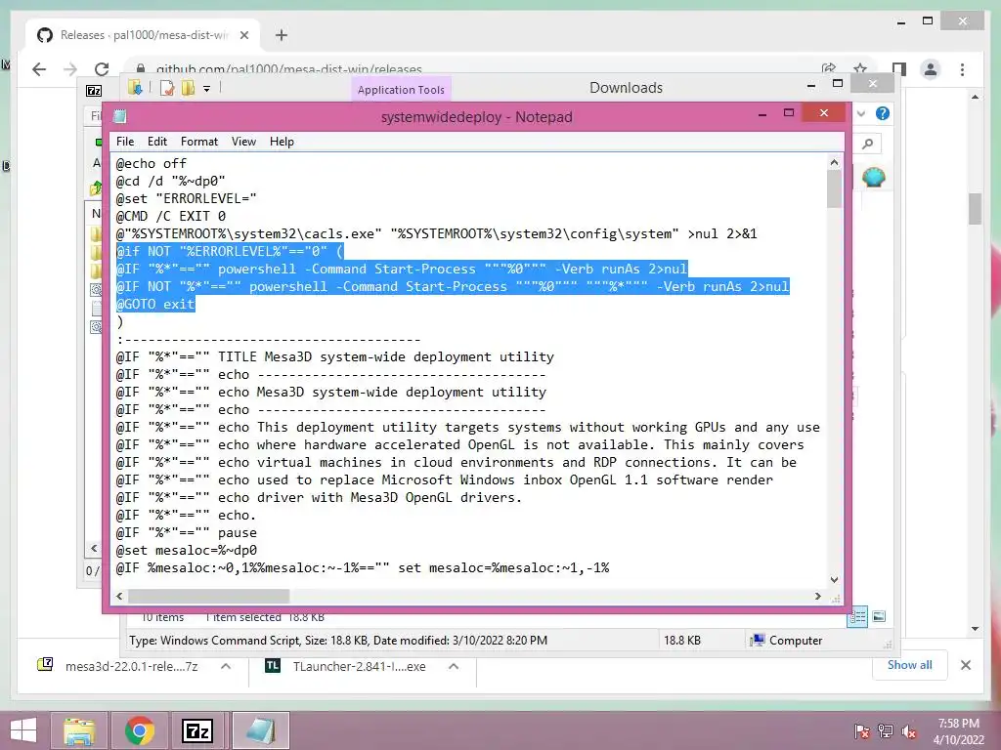Open the Windows Start button

(23, 730)
